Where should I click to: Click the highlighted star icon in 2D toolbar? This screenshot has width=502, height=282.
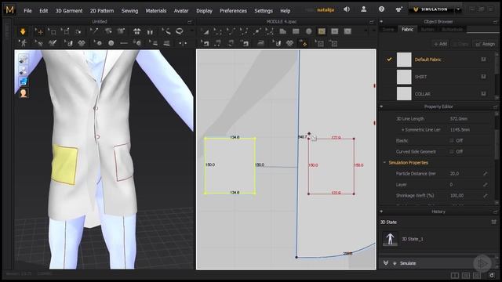[303, 43]
